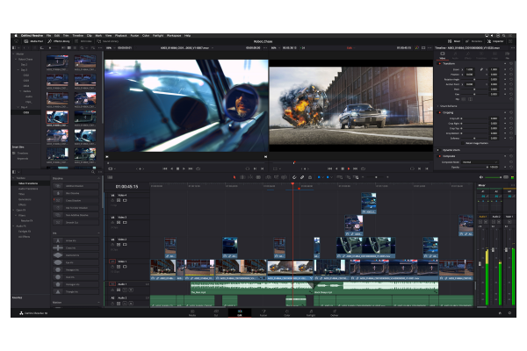Viewport: 527px width, 351px height.
Task: Open source viewer zoom percentage dropdown
Action: (x=111, y=48)
